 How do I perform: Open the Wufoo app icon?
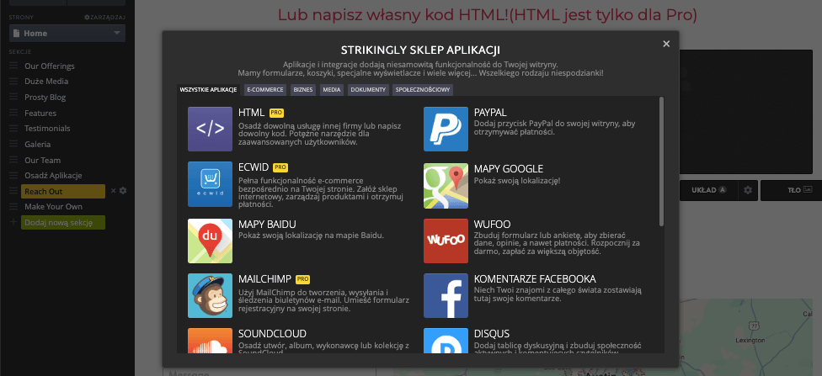[x=446, y=241]
